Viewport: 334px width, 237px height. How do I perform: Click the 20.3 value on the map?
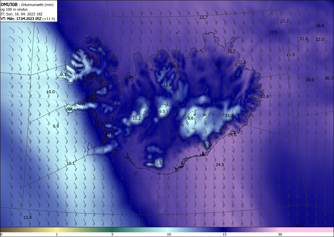pyautogui.click(x=329, y=78)
